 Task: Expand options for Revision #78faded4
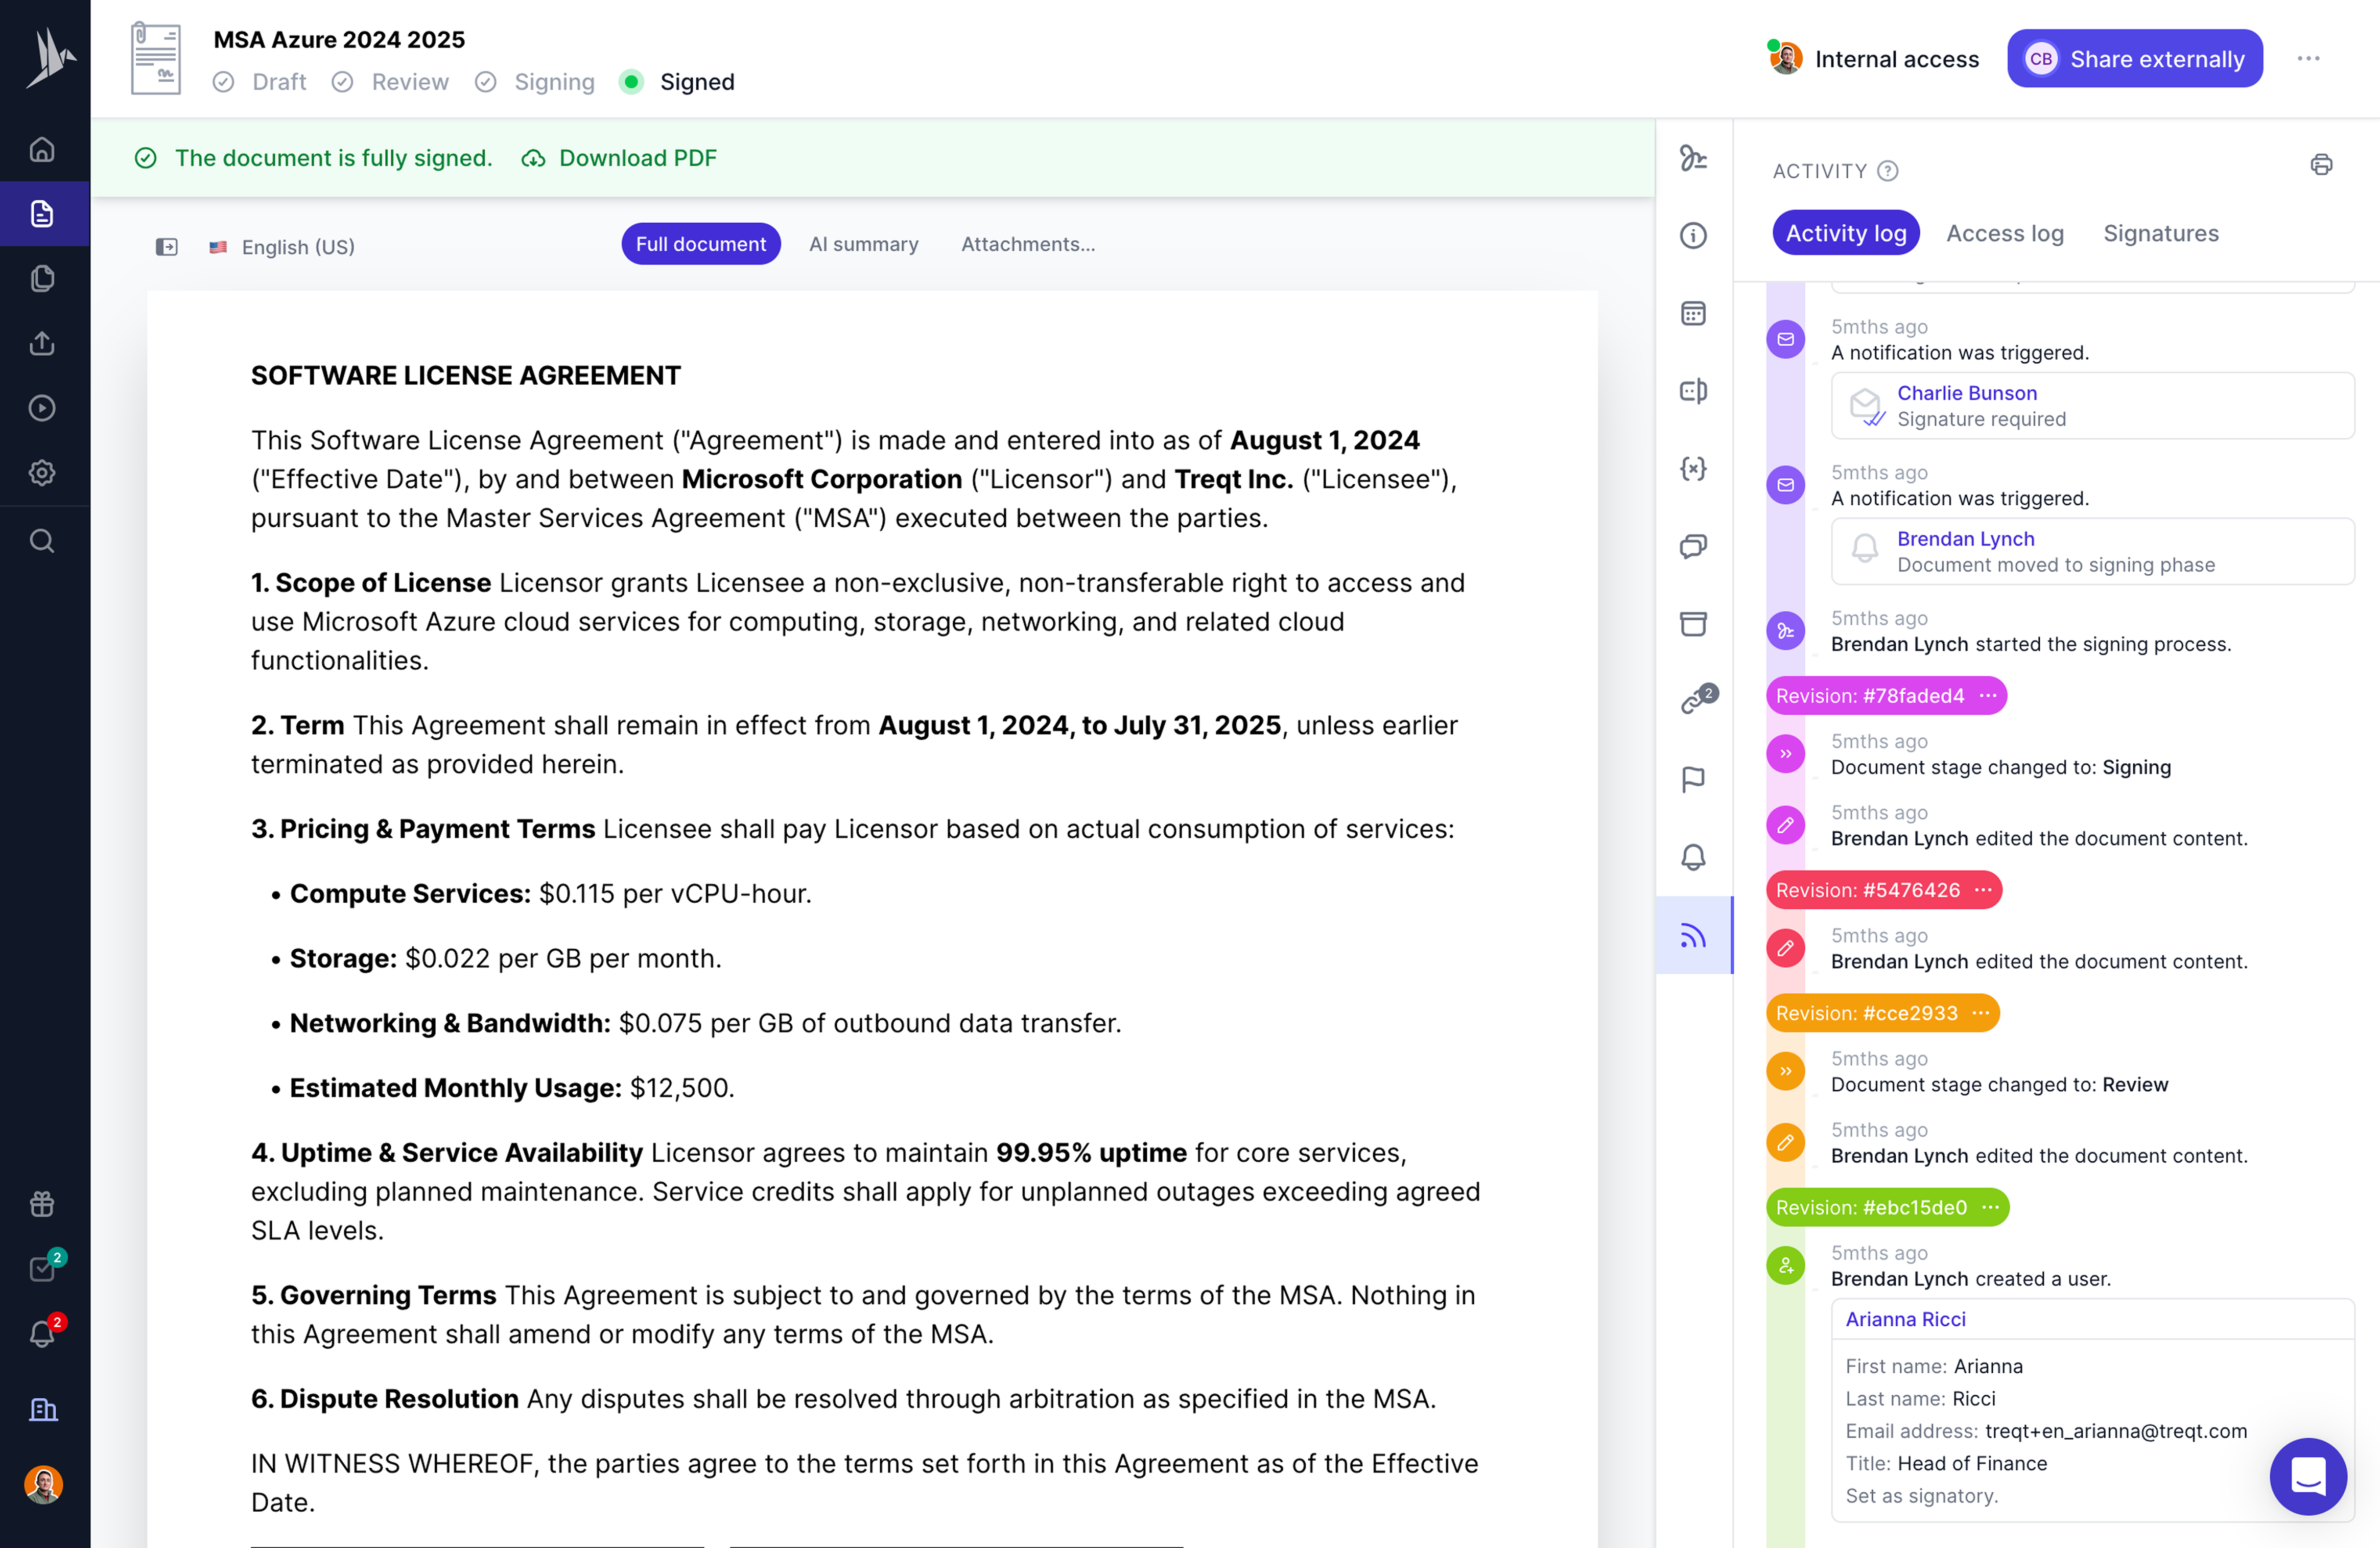point(1987,696)
